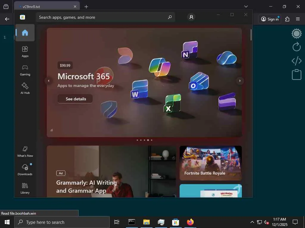Click the taskbar Type here to search box
Screen dimensions: 305x228
pos(62,222)
